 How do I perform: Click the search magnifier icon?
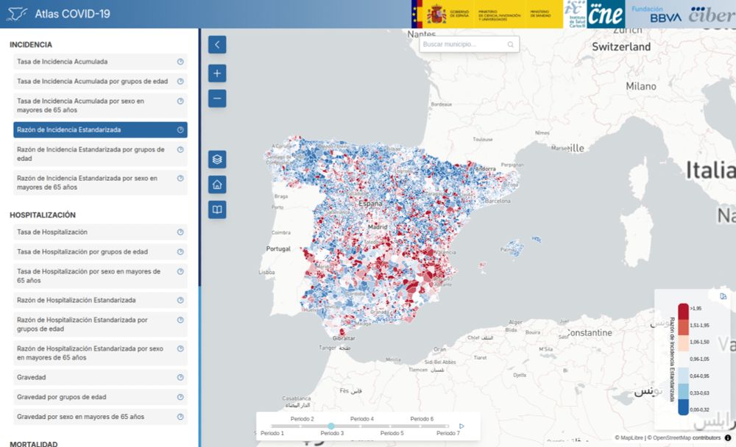510,45
